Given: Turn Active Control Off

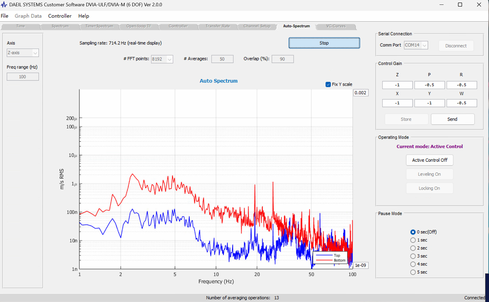Looking at the screenshot, I should pyautogui.click(x=430, y=160).
